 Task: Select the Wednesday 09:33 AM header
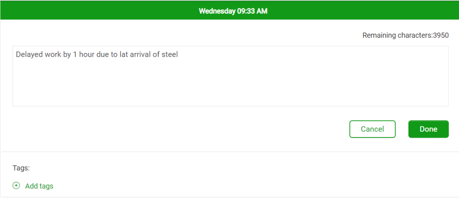[x=233, y=11]
